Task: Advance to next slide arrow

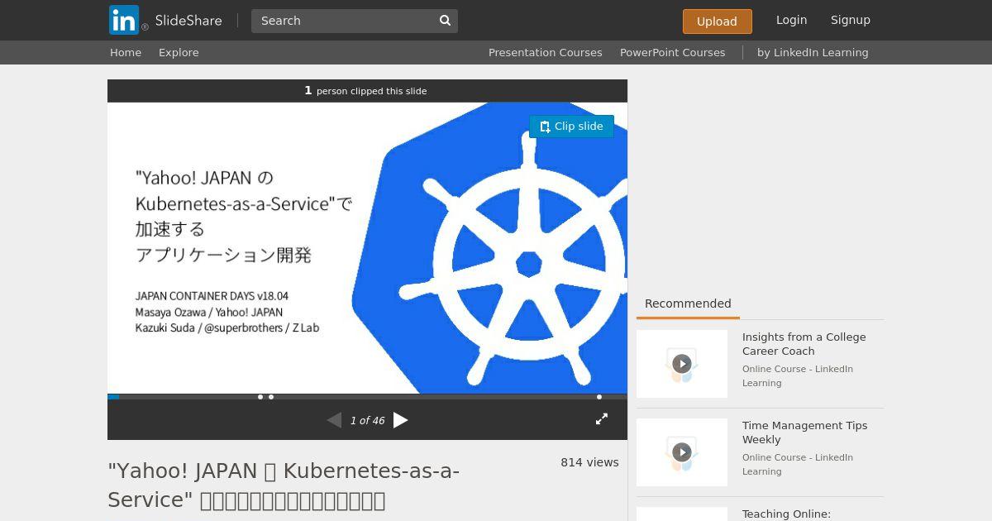Action: pyautogui.click(x=401, y=420)
